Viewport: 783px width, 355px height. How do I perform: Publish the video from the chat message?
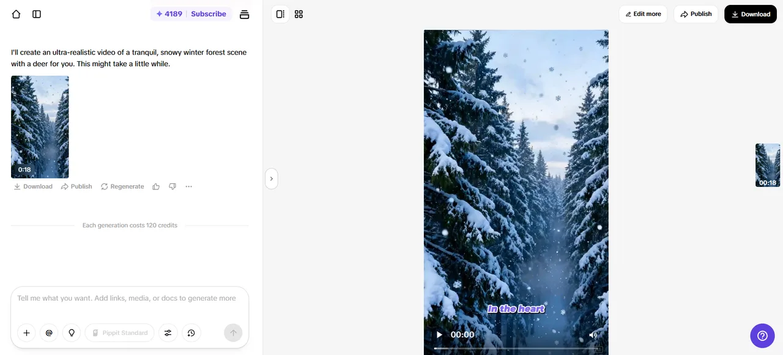point(76,186)
